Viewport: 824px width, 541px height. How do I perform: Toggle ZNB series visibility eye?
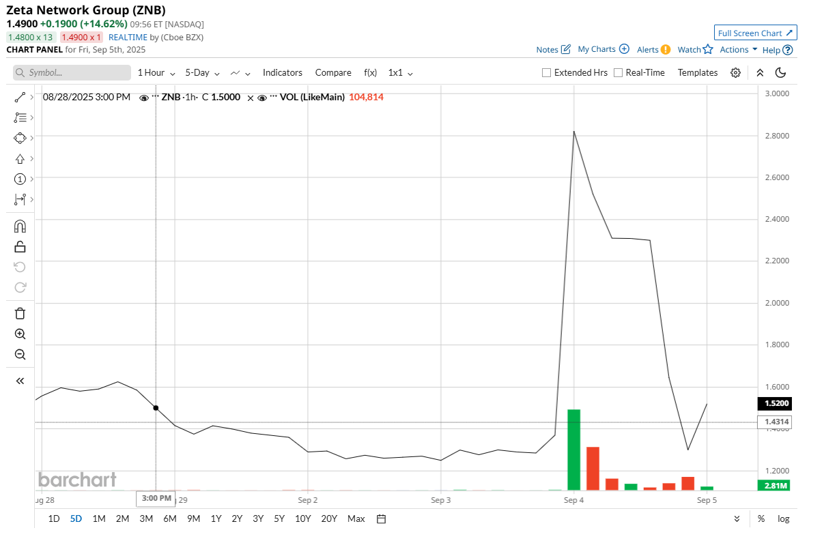pyautogui.click(x=143, y=98)
